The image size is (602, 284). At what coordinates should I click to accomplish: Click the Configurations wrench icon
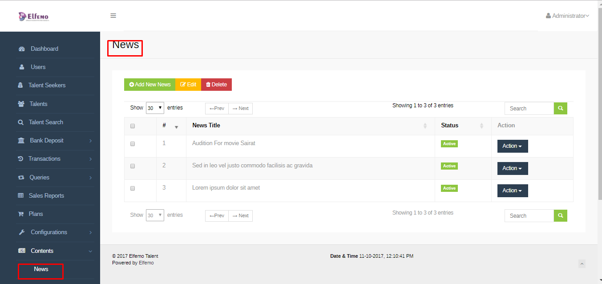21,232
